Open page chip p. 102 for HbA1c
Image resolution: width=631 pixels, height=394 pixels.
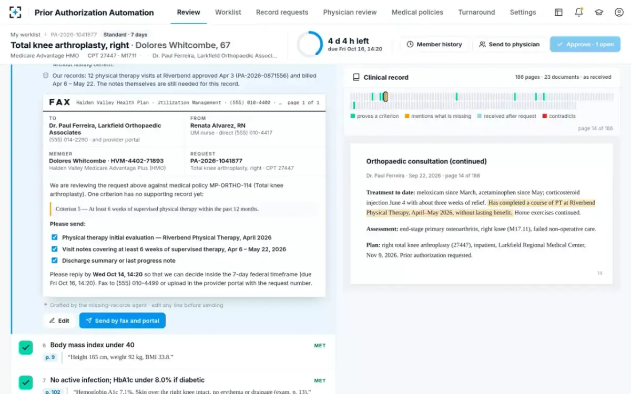[52, 392]
